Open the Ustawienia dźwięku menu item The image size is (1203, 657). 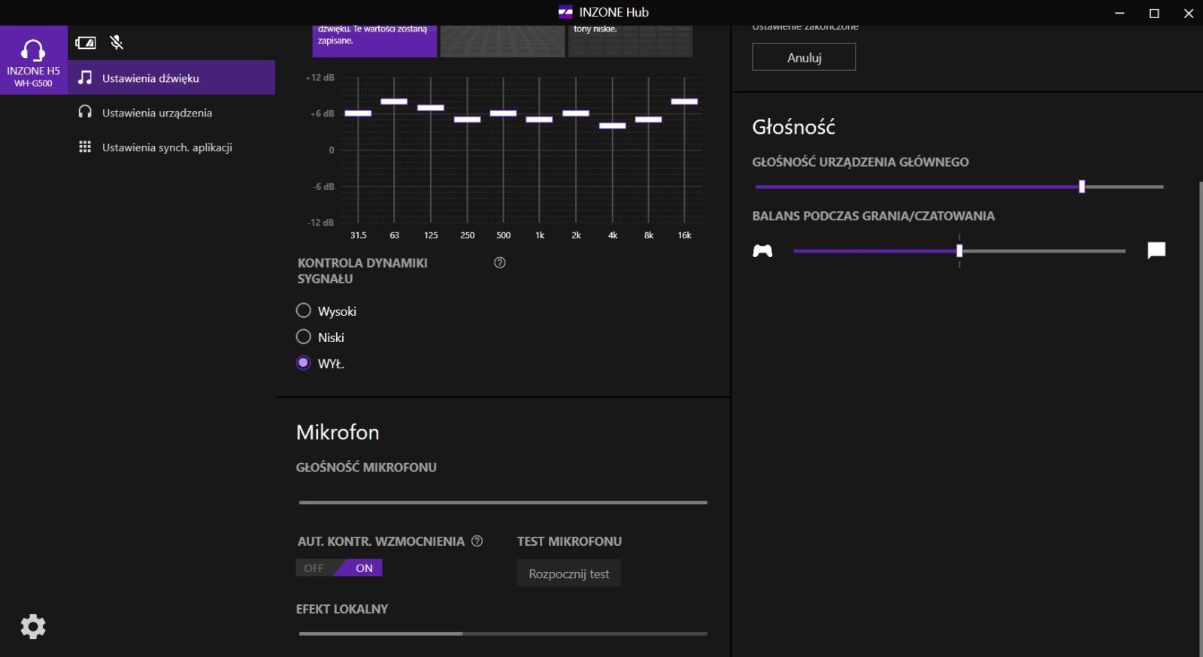pyautogui.click(x=150, y=78)
